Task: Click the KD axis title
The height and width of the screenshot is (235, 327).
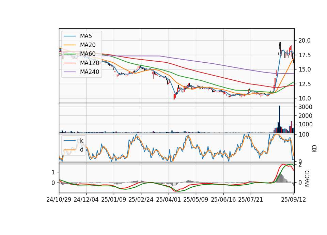Action: [x=314, y=148]
